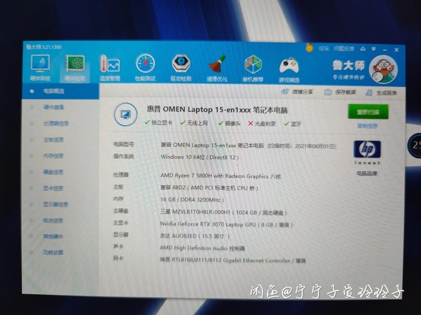Click Nvidia GeForce RTX 3070 GPU text
The height and width of the screenshot is (315, 421).
(x=226, y=224)
